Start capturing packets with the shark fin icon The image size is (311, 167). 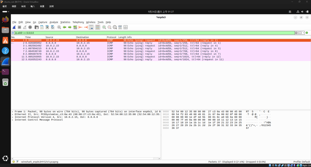point(14,27)
